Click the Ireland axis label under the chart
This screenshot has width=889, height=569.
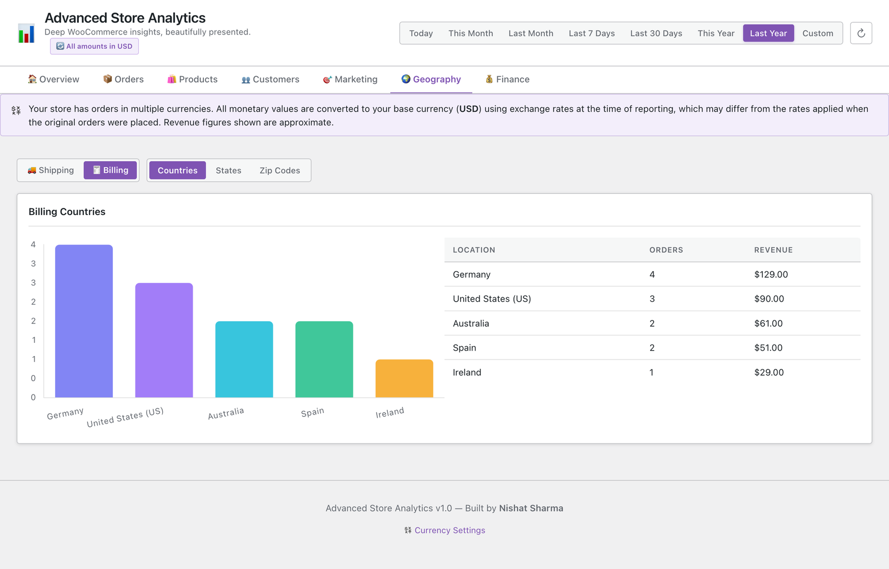click(389, 413)
